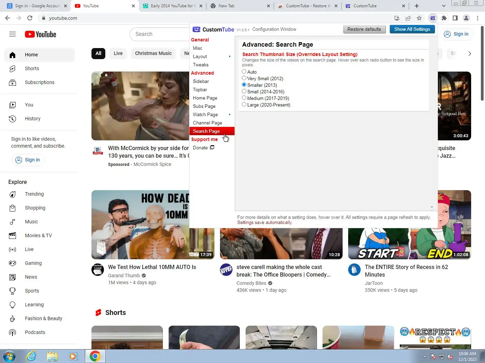Select the Christmas Music filter chip
Screen dimensions: 485x363
153,53
